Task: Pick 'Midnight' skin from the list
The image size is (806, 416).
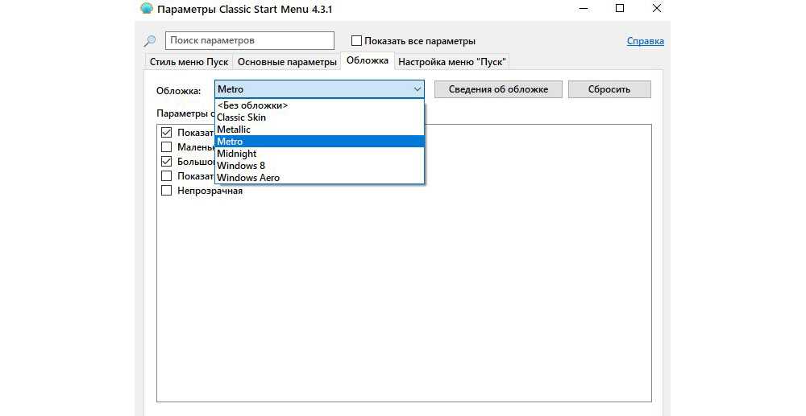Action: click(237, 154)
